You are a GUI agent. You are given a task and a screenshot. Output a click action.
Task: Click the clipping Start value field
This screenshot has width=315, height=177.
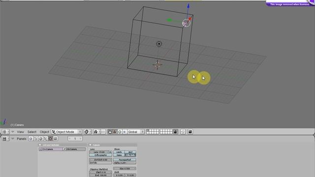100,172
